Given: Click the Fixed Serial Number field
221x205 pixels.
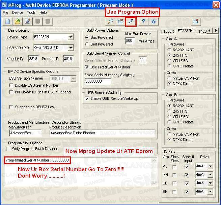Looking at the screenshot, I should (x=98, y=82).
